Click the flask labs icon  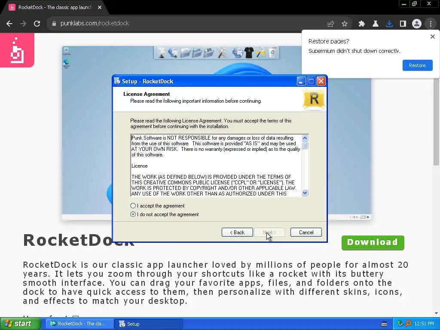[x=376, y=24]
